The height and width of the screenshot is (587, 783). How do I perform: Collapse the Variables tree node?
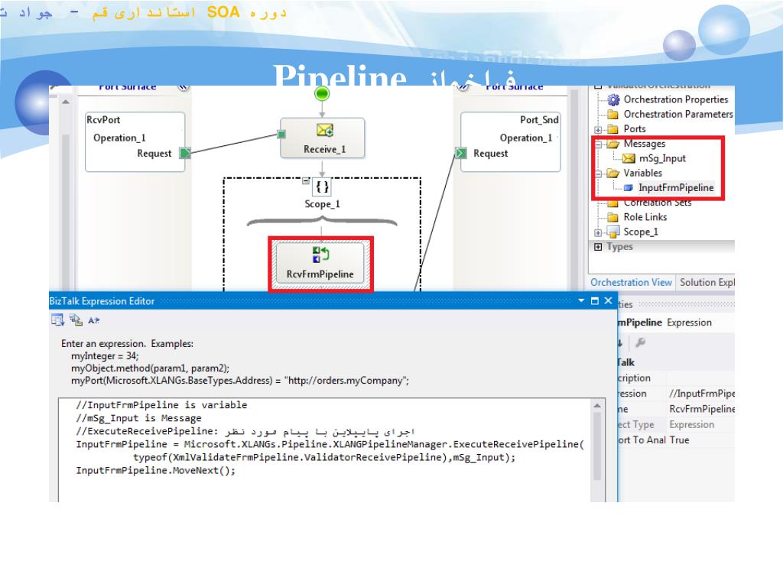598,174
